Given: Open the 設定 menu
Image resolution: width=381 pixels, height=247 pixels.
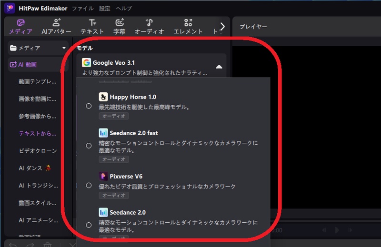Looking at the screenshot, I should (x=105, y=9).
